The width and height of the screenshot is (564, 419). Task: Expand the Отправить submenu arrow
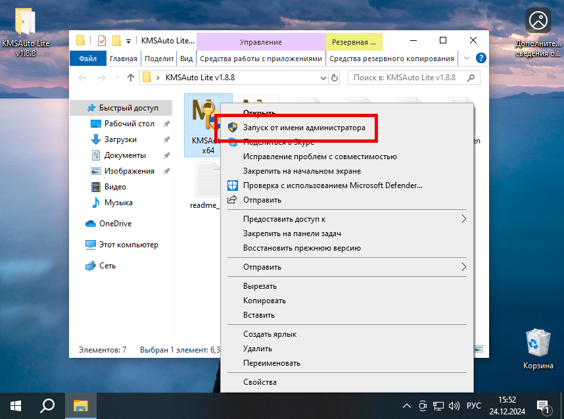[x=464, y=267]
